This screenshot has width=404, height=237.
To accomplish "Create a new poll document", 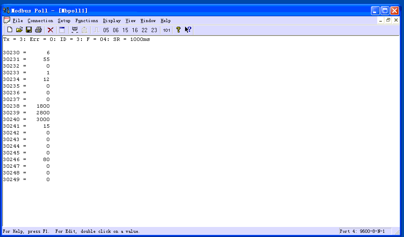I will pos(10,30).
